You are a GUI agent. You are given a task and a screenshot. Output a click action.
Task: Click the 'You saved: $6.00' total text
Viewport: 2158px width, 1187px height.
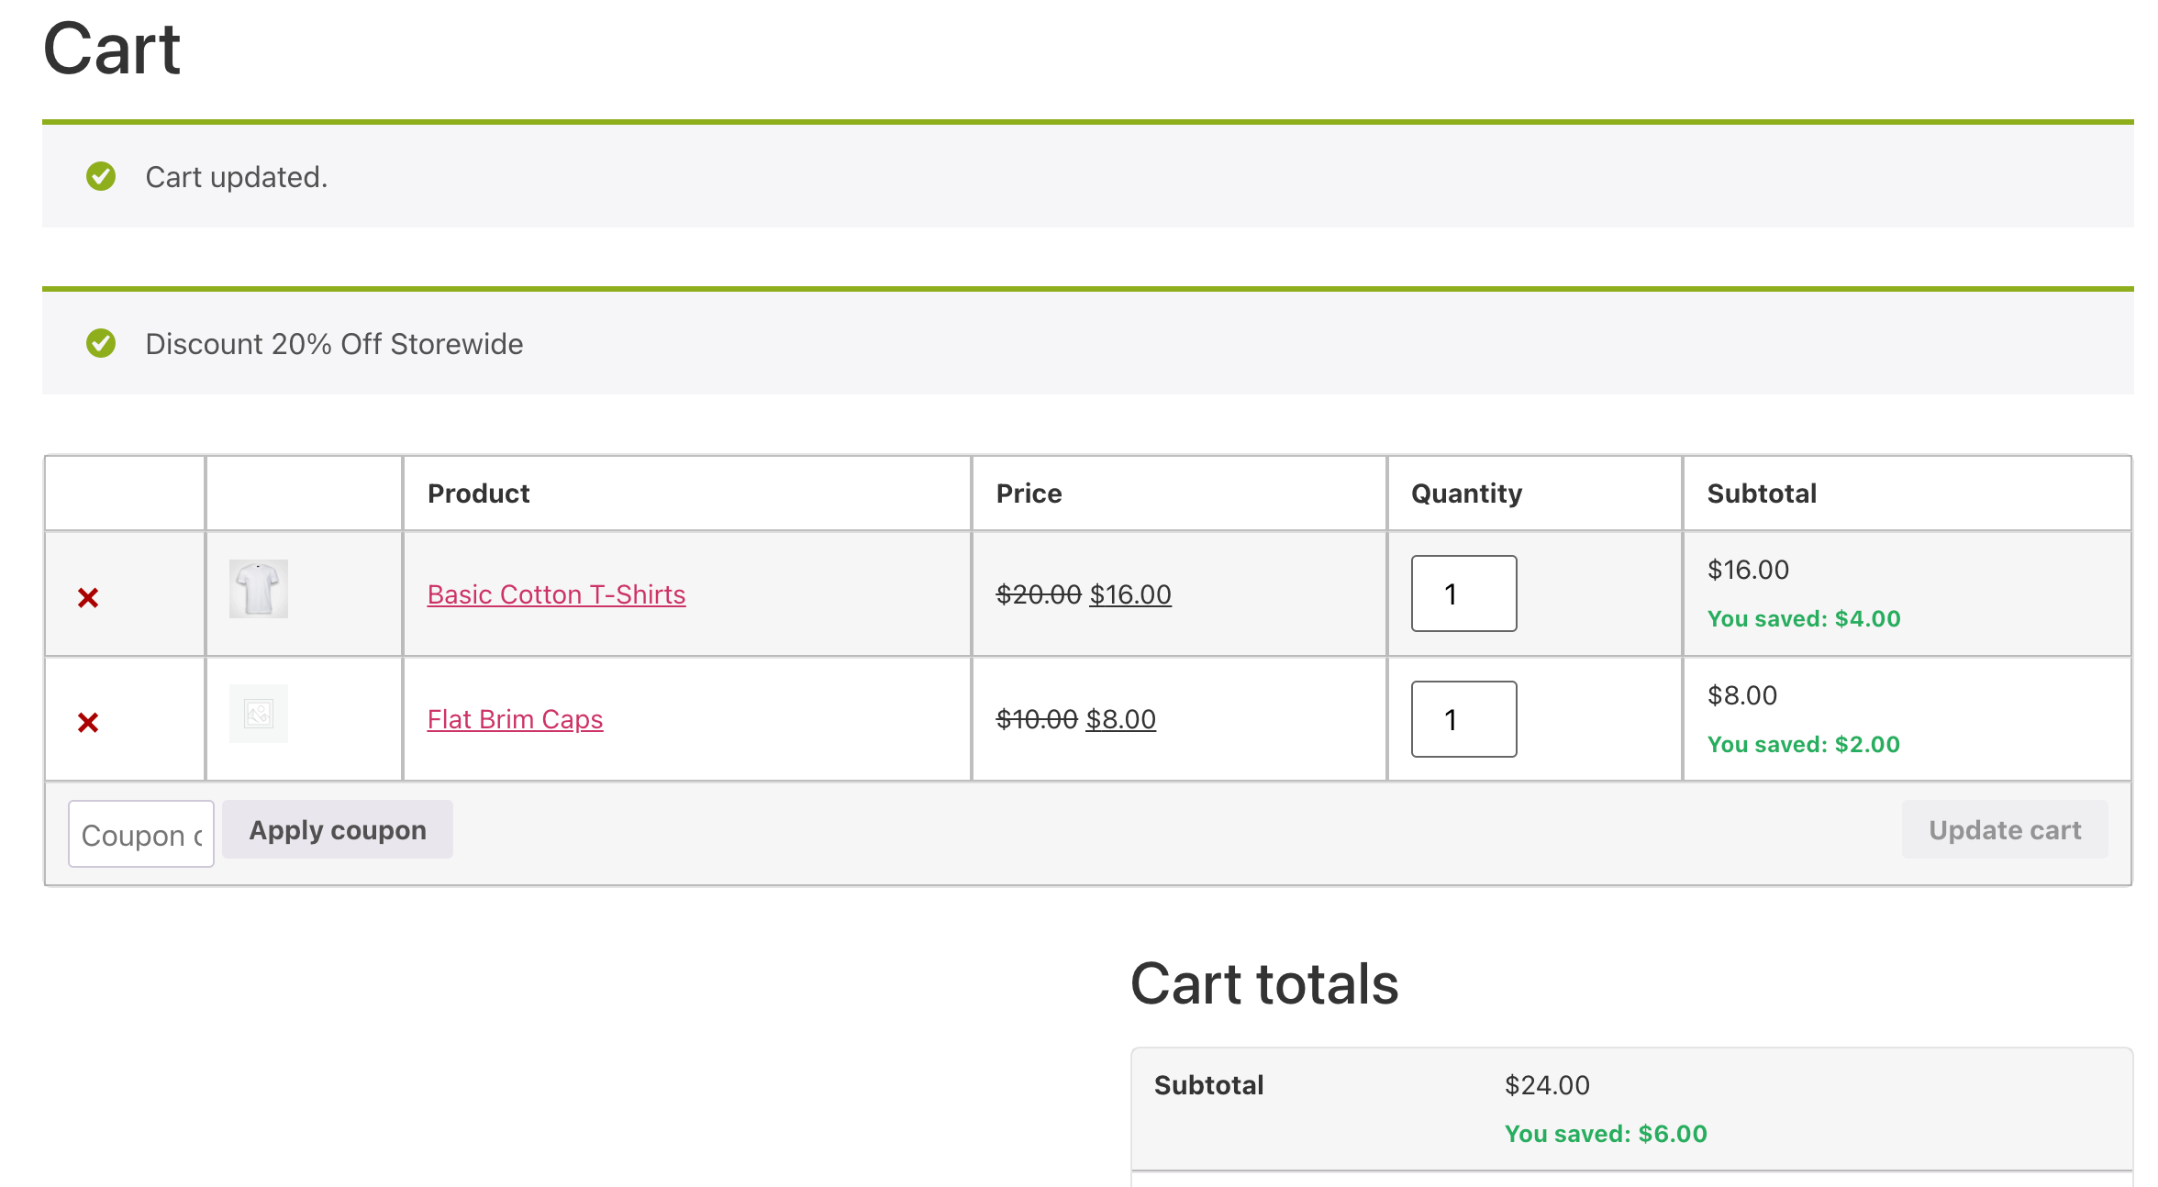click(x=1606, y=1134)
